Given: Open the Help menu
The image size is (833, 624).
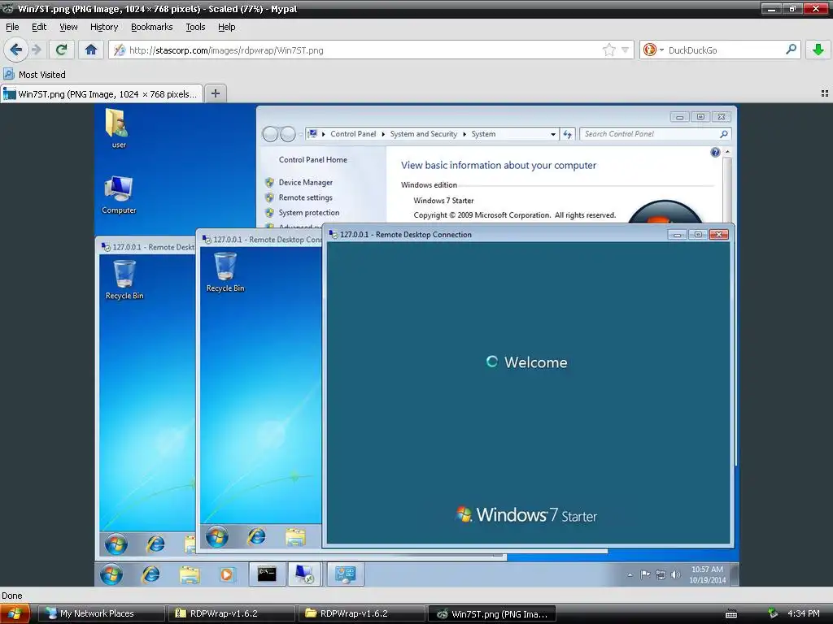Looking at the screenshot, I should point(227,27).
